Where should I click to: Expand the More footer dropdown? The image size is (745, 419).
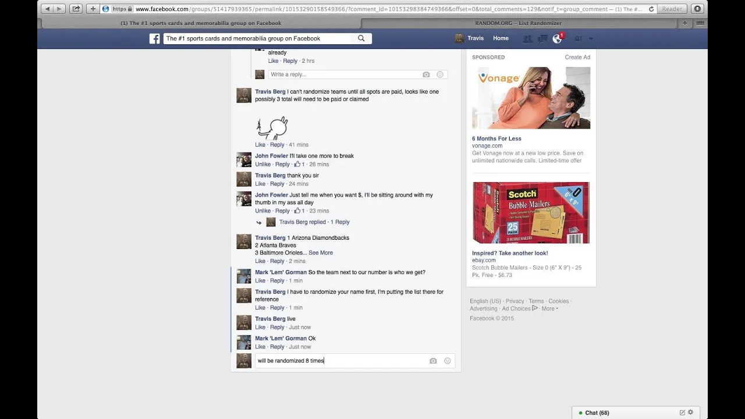549,309
